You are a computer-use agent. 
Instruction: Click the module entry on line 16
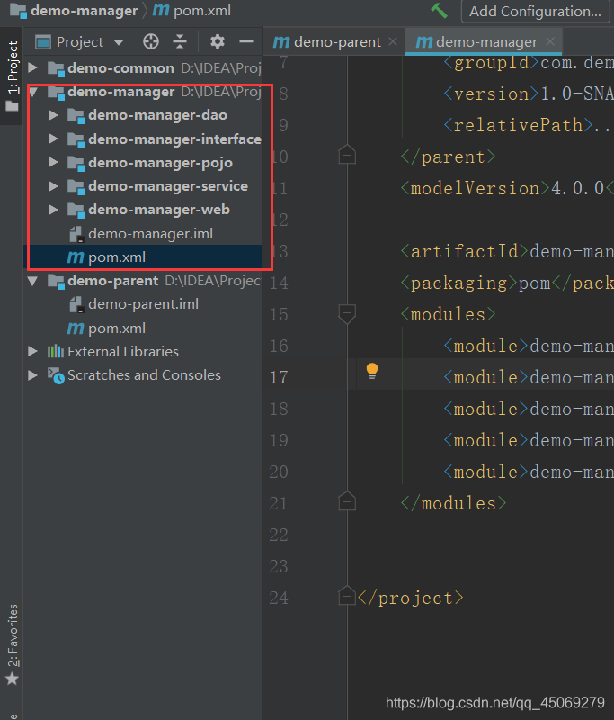(529, 346)
